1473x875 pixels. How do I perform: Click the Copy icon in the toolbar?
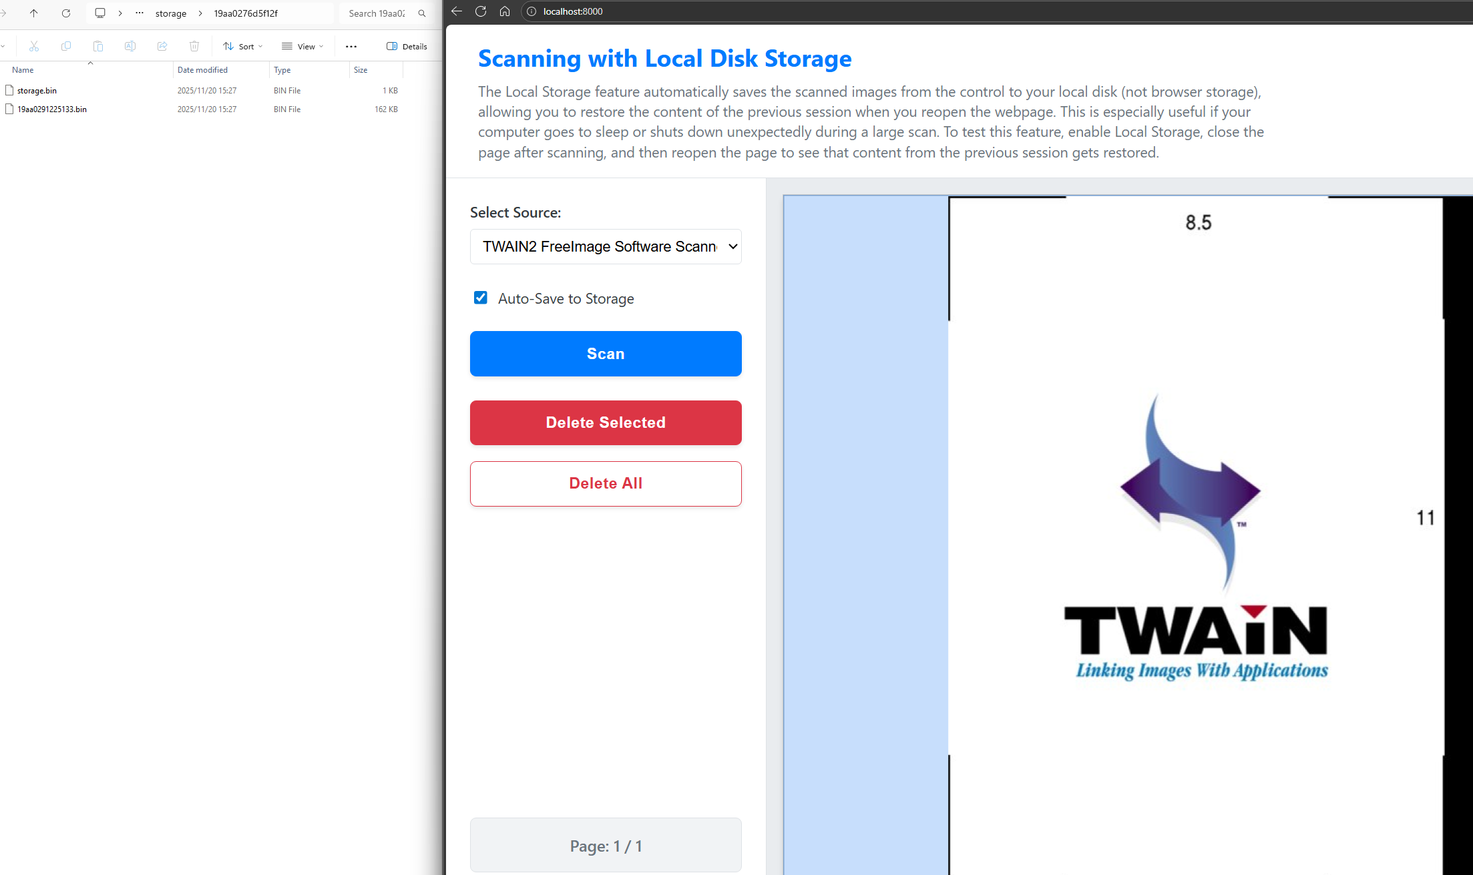click(65, 45)
